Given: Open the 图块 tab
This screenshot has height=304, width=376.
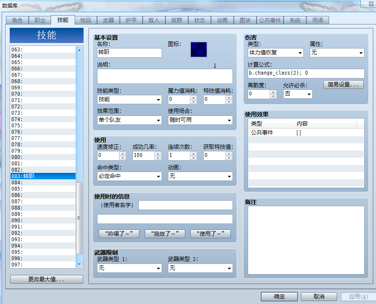Looking at the screenshot, I should pos(245,20).
